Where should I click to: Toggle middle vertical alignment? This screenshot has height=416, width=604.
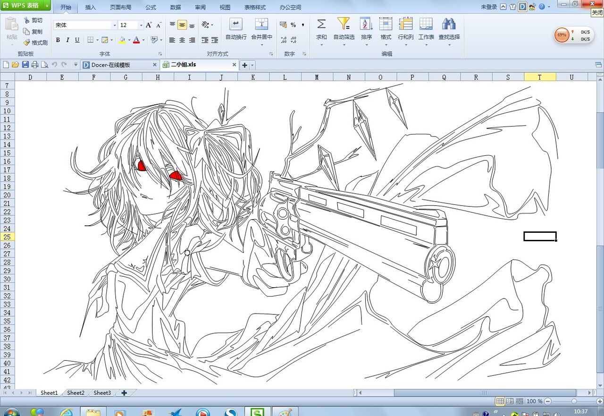click(182, 25)
